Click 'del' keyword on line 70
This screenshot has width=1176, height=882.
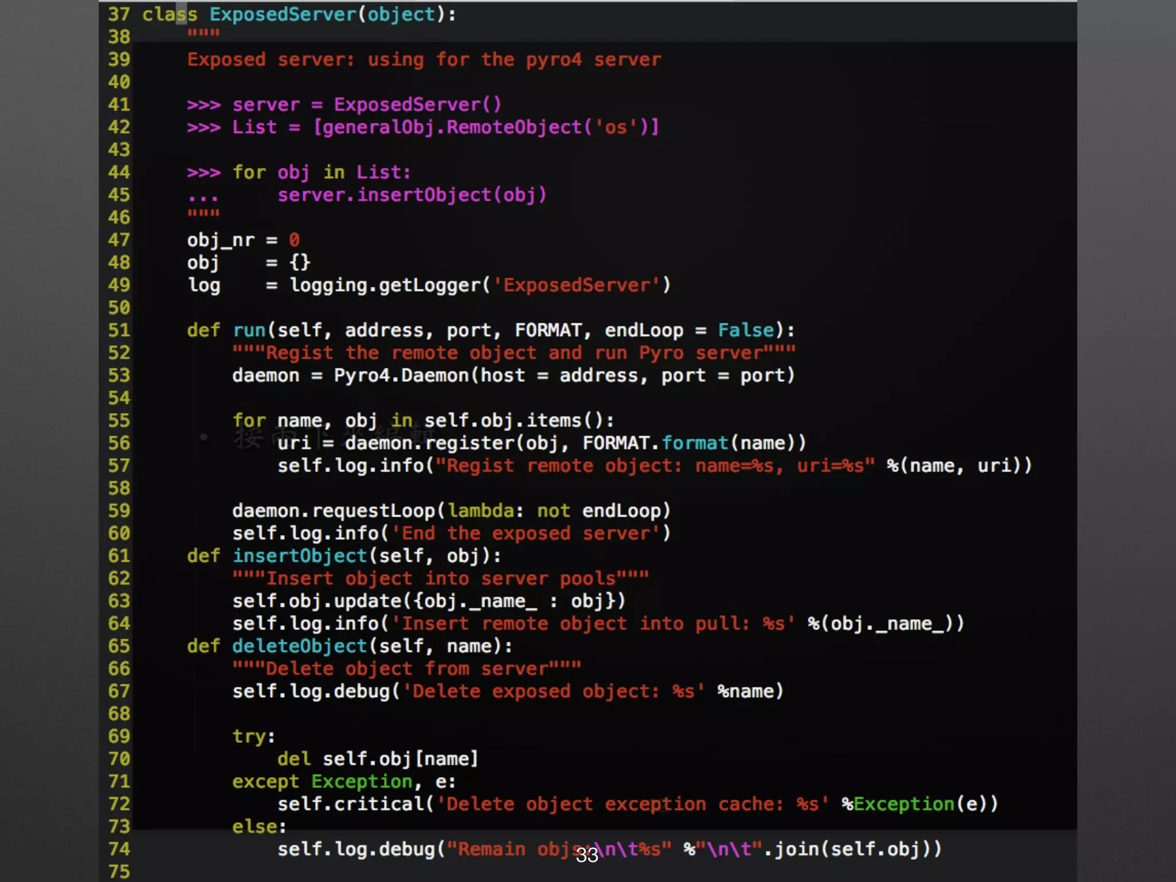point(293,759)
